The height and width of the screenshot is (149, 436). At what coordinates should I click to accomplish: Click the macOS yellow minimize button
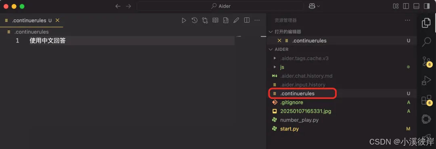[14, 6]
